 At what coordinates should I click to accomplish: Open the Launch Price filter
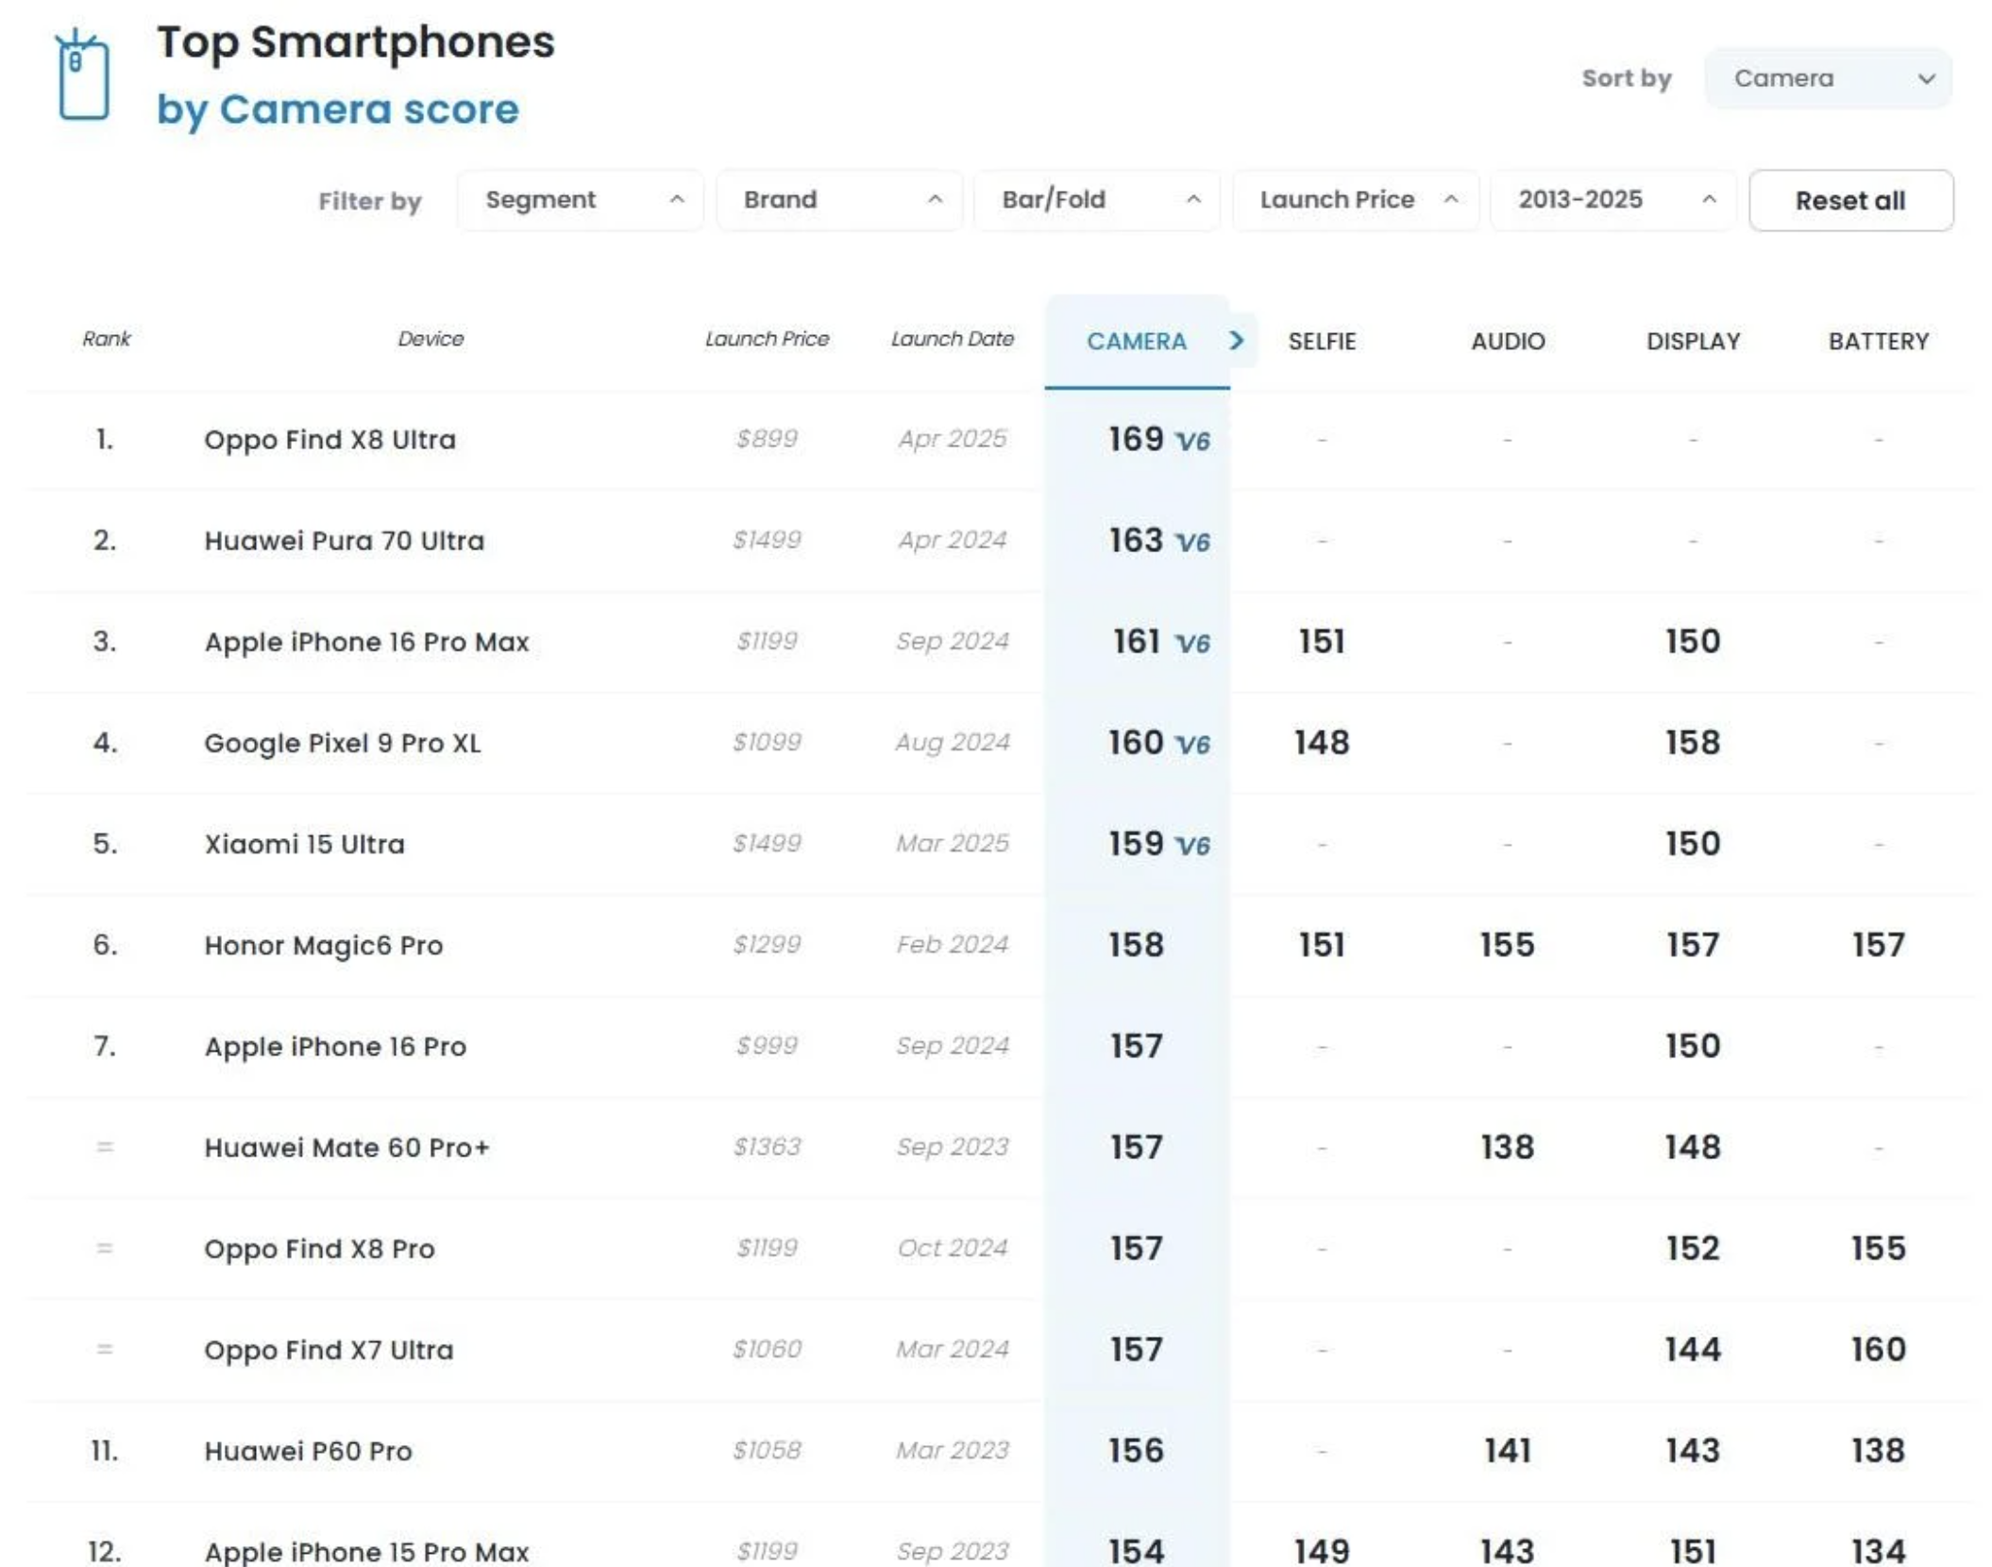(1356, 200)
